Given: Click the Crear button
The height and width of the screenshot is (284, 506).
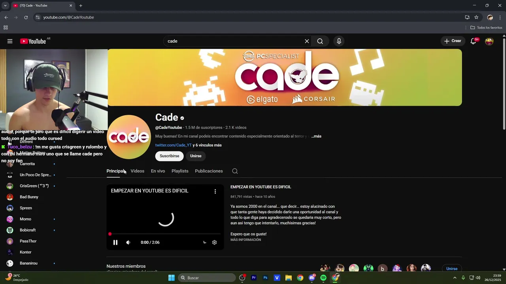Looking at the screenshot, I should [453, 41].
